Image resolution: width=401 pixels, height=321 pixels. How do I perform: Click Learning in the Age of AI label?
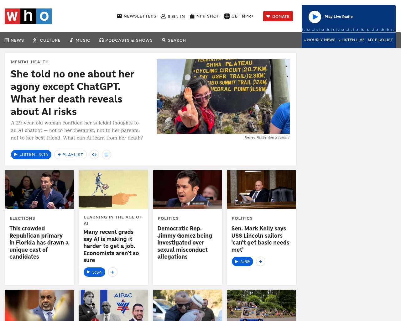[113, 220]
